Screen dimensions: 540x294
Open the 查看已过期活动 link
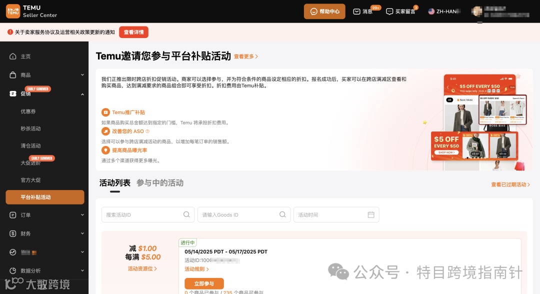510,184
